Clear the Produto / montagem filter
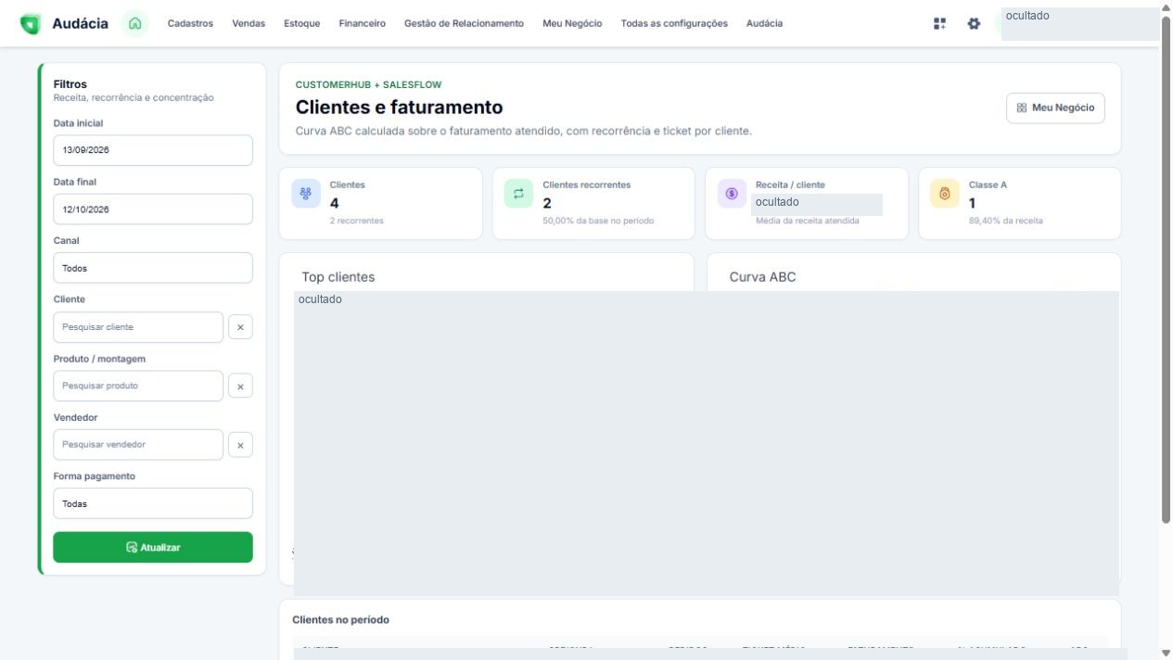Image resolution: width=1173 pixels, height=660 pixels. [x=240, y=386]
